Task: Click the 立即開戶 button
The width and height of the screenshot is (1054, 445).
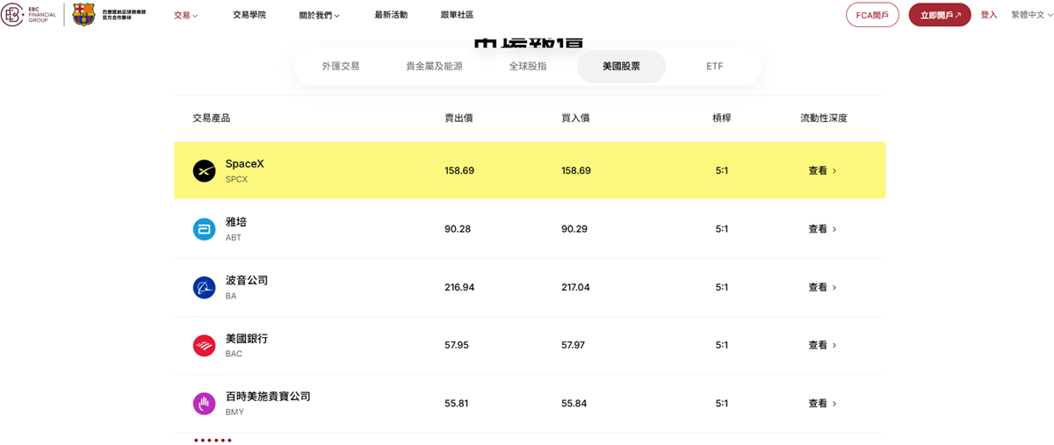Action: [940, 15]
